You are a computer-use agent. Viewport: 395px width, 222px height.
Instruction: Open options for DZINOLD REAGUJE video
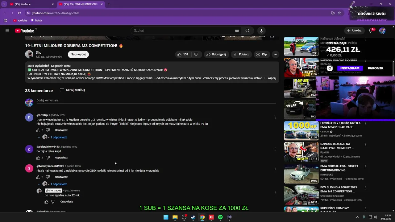coord(365,144)
